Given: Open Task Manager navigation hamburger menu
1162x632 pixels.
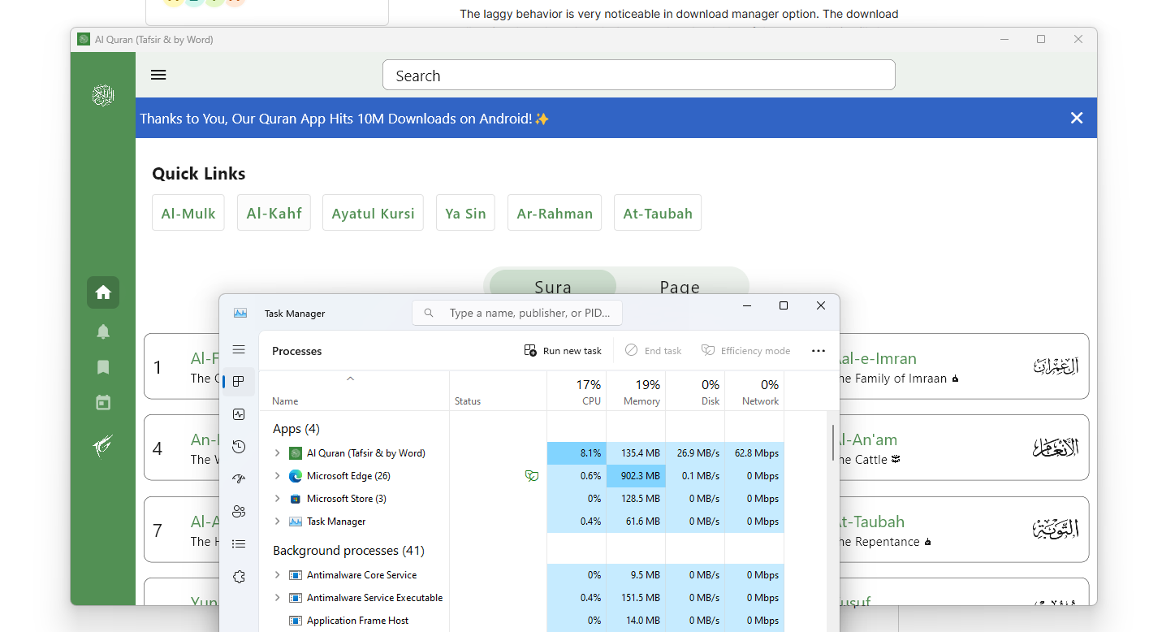Looking at the screenshot, I should (239, 349).
